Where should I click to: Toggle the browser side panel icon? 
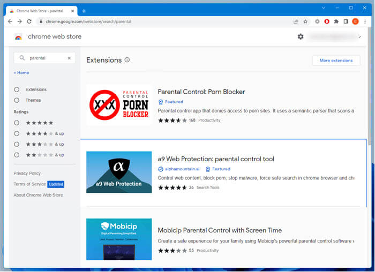point(346,21)
